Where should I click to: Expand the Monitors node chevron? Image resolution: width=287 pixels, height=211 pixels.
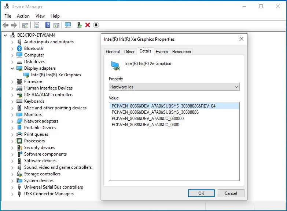[x=12, y=115]
